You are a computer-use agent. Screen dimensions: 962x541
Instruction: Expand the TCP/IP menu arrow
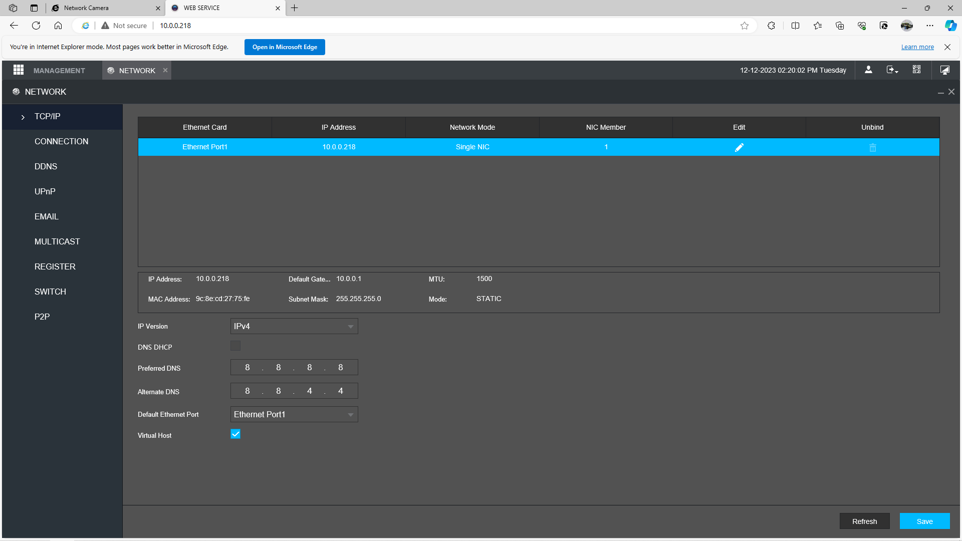coord(23,117)
